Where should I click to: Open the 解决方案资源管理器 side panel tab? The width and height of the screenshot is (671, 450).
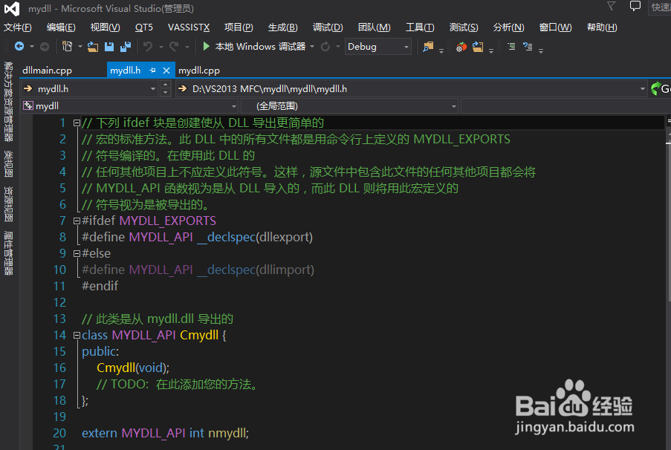click(x=8, y=102)
